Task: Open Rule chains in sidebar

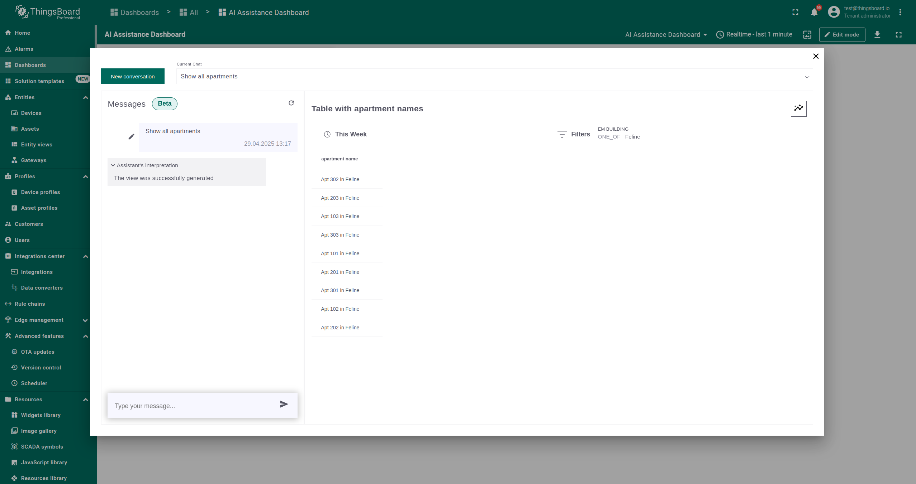Action: pyautogui.click(x=30, y=304)
